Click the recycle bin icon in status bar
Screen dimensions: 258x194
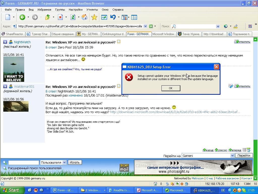pyautogui.click(x=155, y=184)
